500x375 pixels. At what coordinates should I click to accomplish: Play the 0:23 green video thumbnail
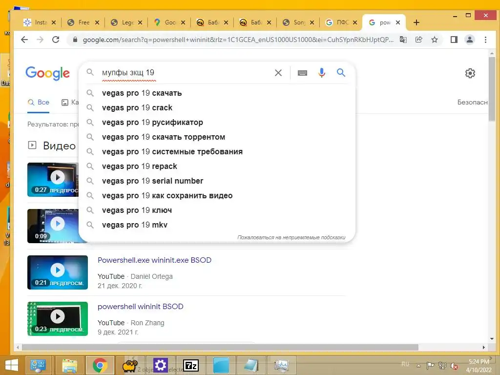pos(58,319)
